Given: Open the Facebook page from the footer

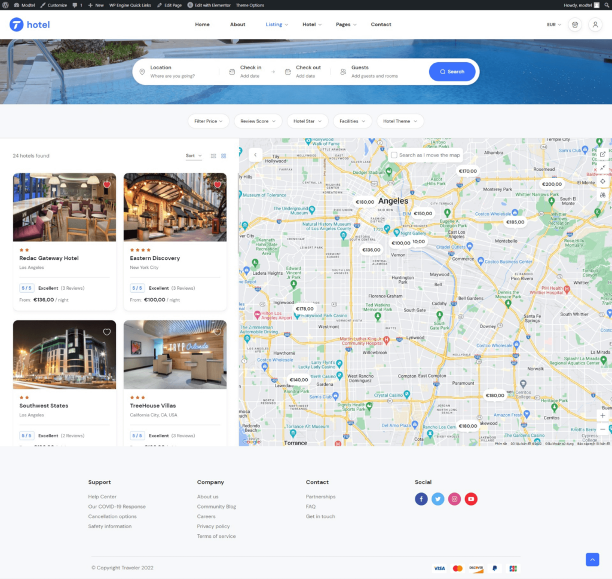Looking at the screenshot, I should pos(421,498).
